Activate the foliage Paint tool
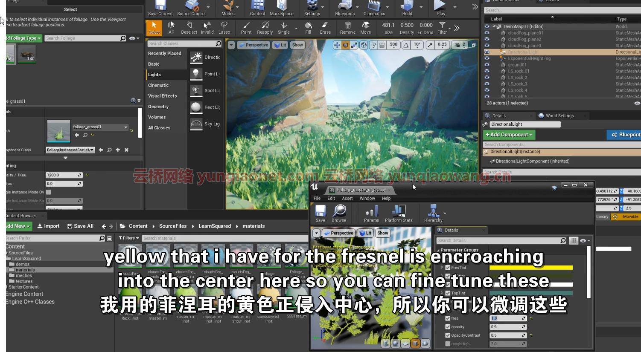This screenshot has width=641, height=352. coord(246,28)
